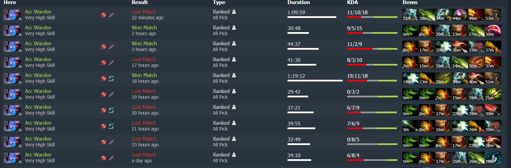The width and height of the screenshot is (511, 168).
Task: Click the KDA bar under 11/2/9
Action: tap(372, 49)
